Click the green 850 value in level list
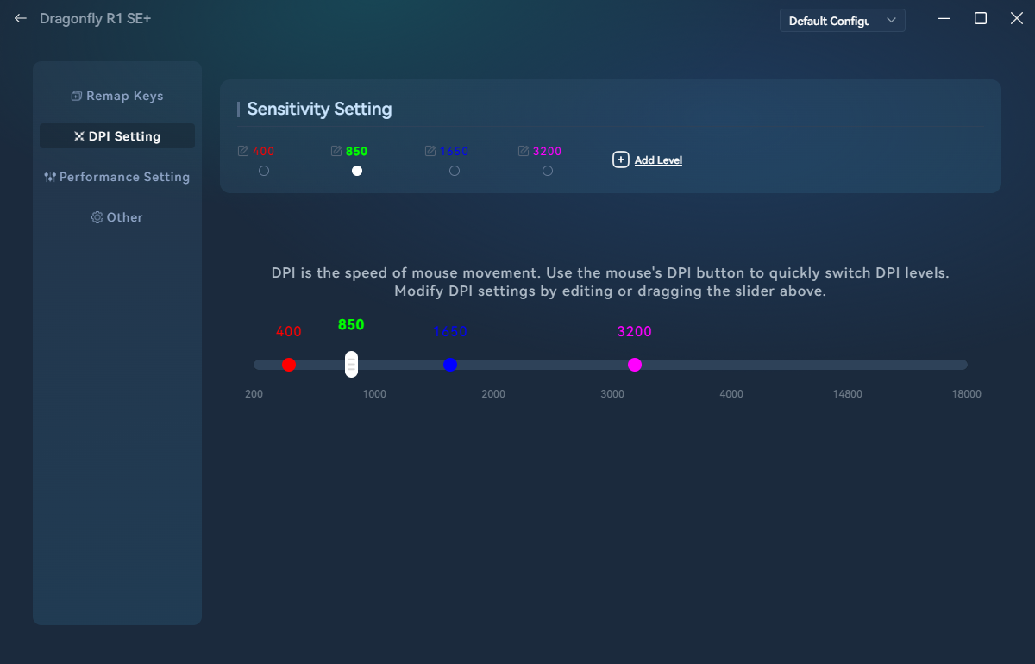Image resolution: width=1035 pixels, height=664 pixels. pos(357,151)
